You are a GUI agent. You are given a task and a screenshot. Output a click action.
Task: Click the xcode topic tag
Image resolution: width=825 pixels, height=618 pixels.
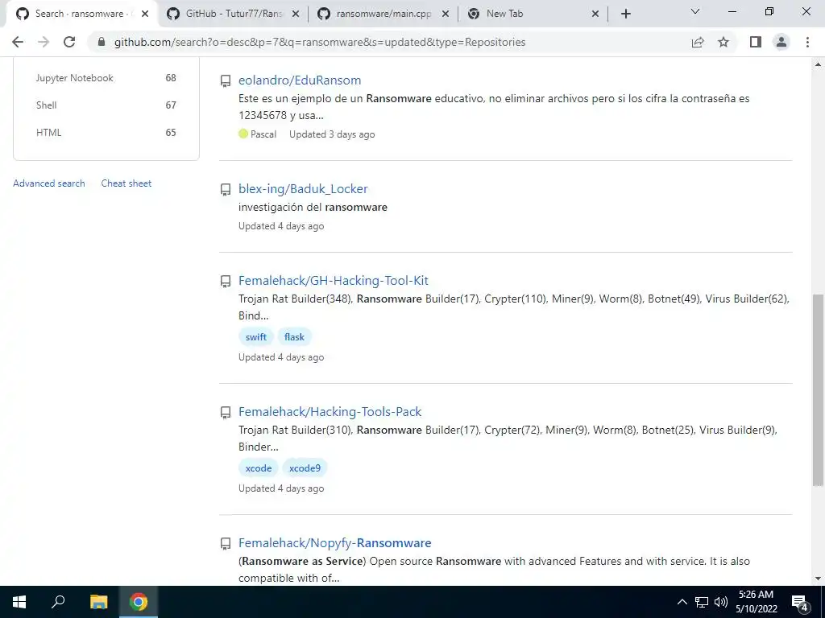(x=259, y=468)
